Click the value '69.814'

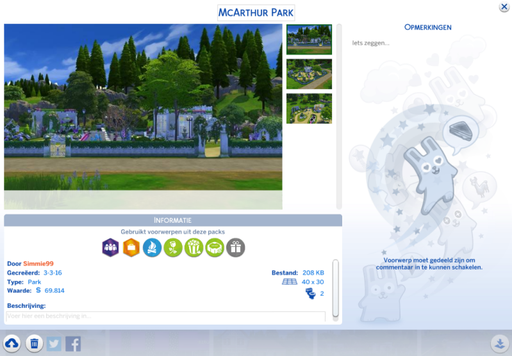[x=54, y=291]
